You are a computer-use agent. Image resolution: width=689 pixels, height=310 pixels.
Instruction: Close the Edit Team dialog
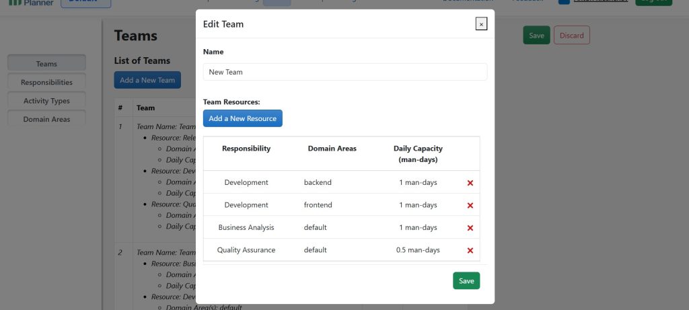click(480, 24)
